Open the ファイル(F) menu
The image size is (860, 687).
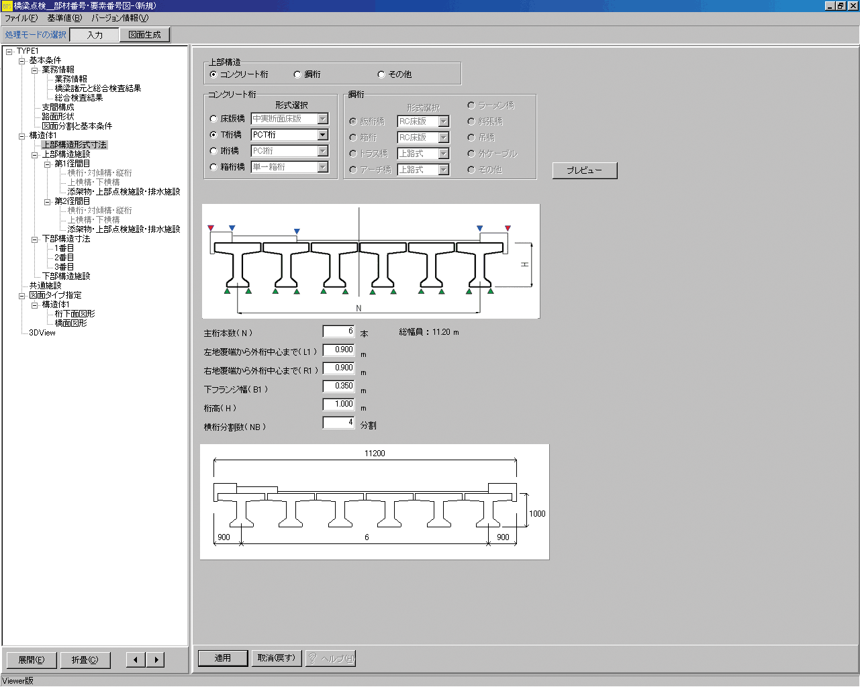(21, 18)
